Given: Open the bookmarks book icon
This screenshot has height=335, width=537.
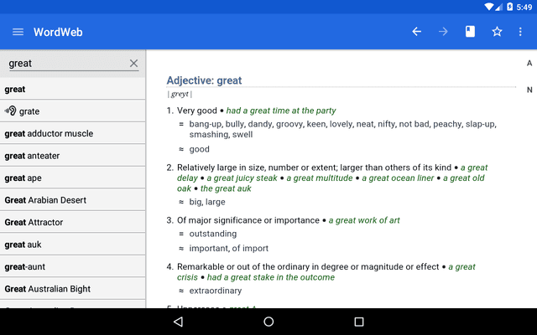Looking at the screenshot, I should tap(470, 32).
